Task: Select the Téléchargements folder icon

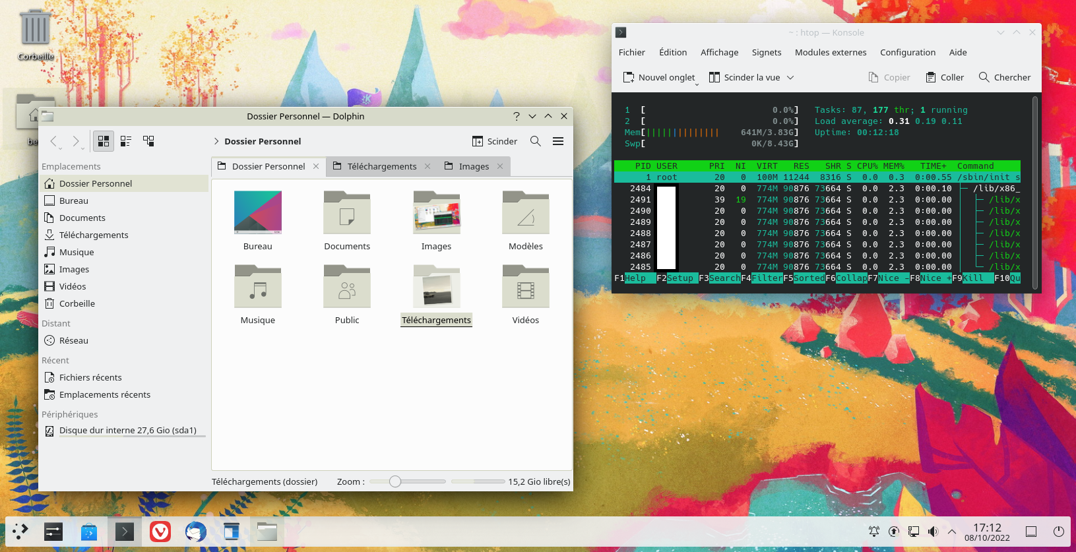Action: point(436,286)
